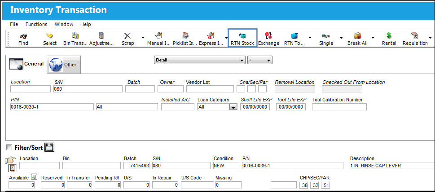This screenshot has width=435, height=192.
Task: Expand the Express Issue dropdown arrow
Action: click(x=226, y=38)
